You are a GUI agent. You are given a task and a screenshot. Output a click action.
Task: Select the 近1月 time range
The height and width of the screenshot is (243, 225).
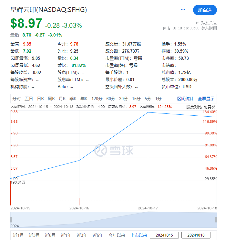point(18,235)
